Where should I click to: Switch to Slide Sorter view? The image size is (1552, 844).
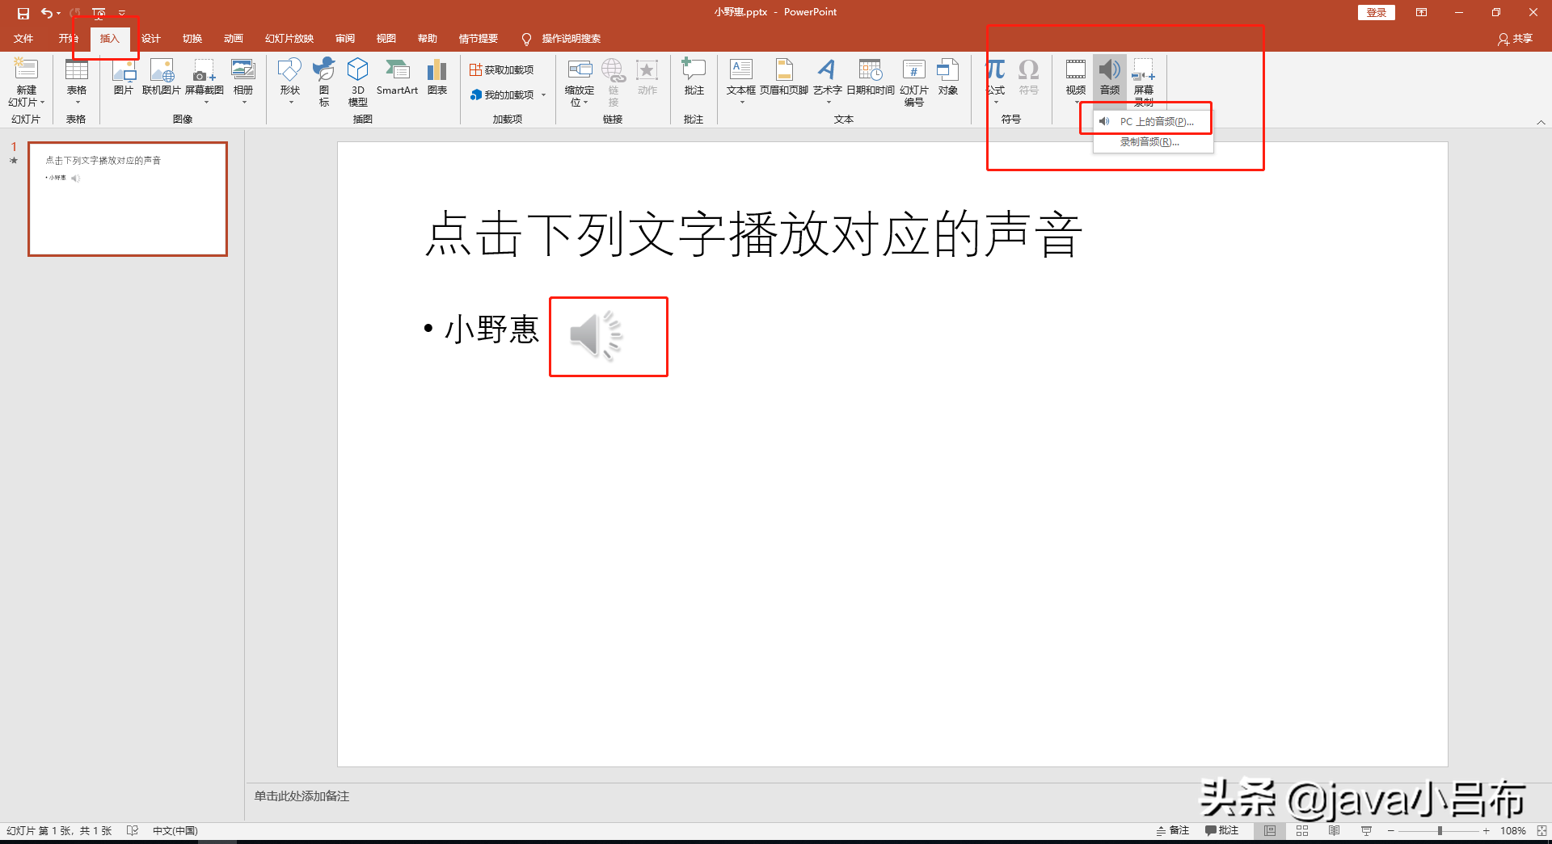tap(1302, 830)
